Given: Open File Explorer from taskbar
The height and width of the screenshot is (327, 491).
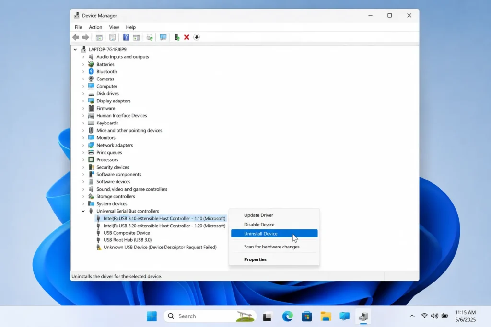Looking at the screenshot, I should (326, 316).
